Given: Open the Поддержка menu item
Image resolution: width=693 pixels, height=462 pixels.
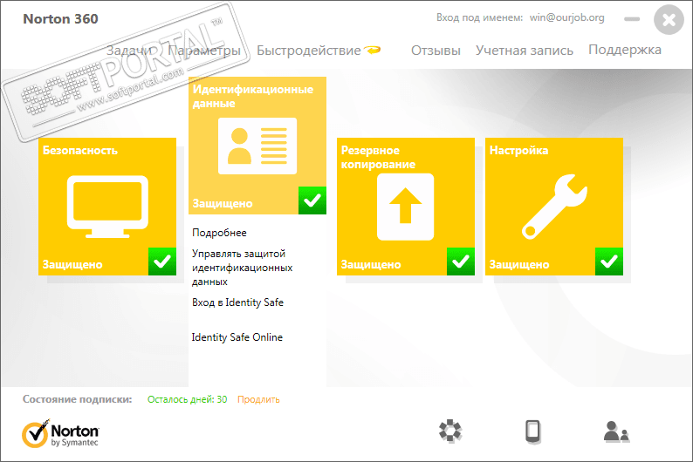Looking at the screenshot, I should (x=625, y=50).
